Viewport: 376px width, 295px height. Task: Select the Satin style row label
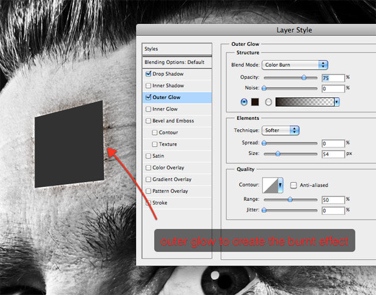tap(159, 156)
